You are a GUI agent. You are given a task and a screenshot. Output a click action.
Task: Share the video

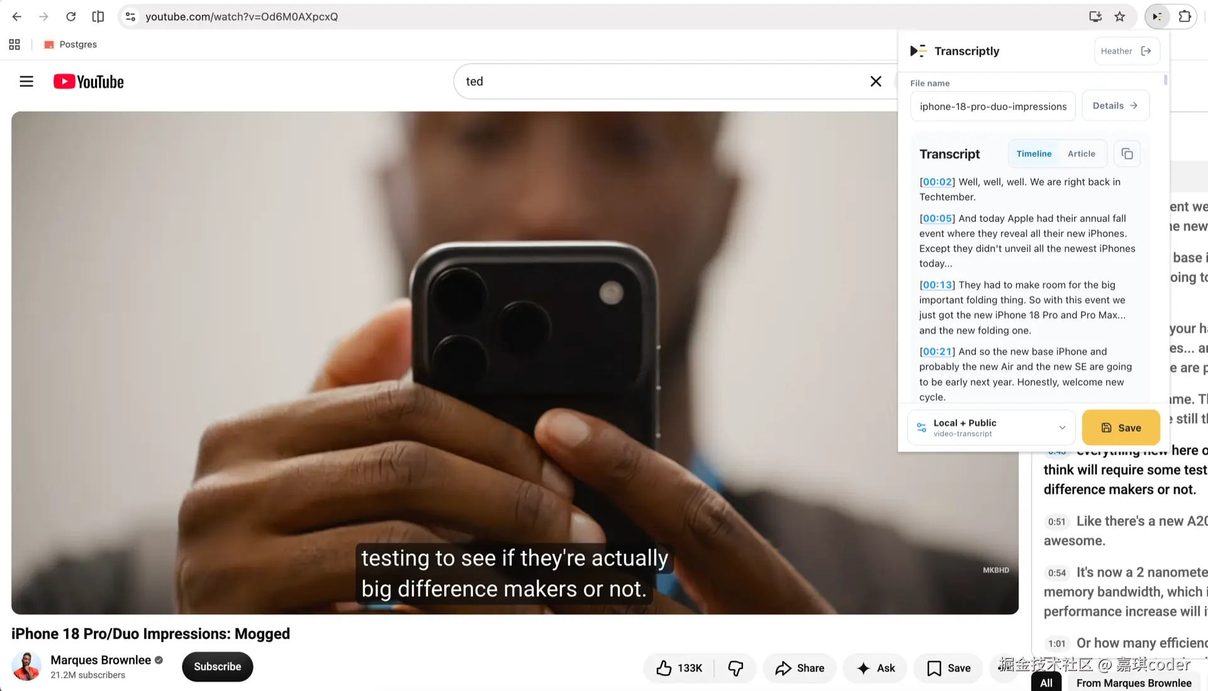point(800,668)
